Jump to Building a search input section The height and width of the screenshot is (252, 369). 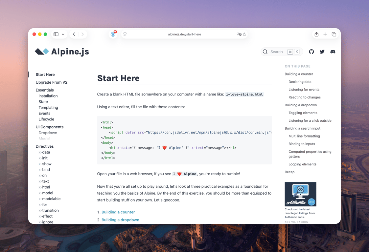302,128
